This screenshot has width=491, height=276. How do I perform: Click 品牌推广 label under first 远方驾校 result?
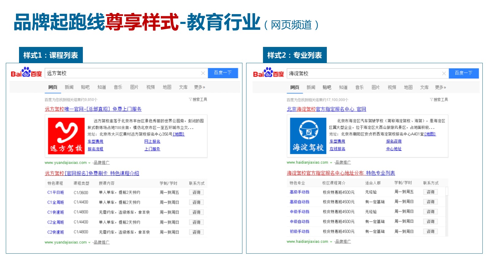(x=101, y=163)
